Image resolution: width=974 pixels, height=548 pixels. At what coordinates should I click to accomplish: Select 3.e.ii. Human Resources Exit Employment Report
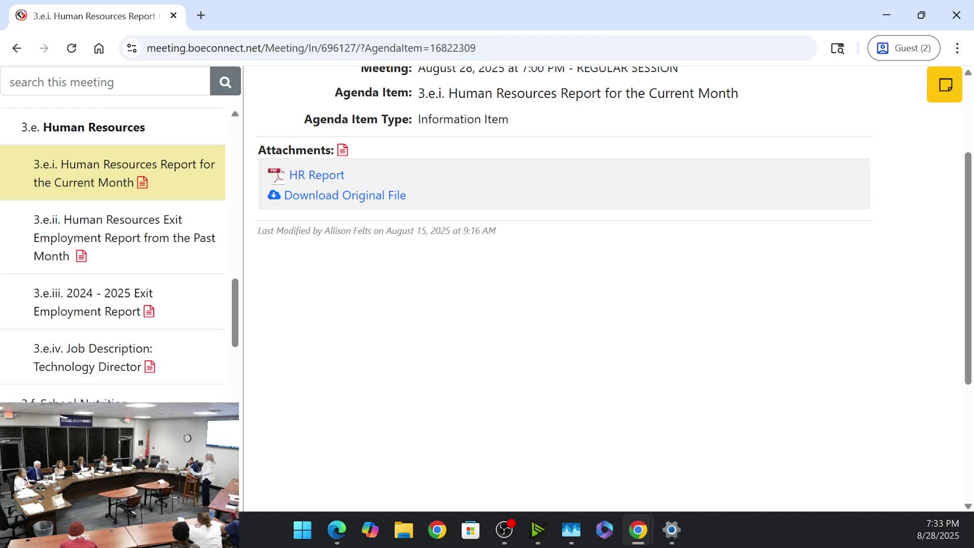tap(124, 237)
